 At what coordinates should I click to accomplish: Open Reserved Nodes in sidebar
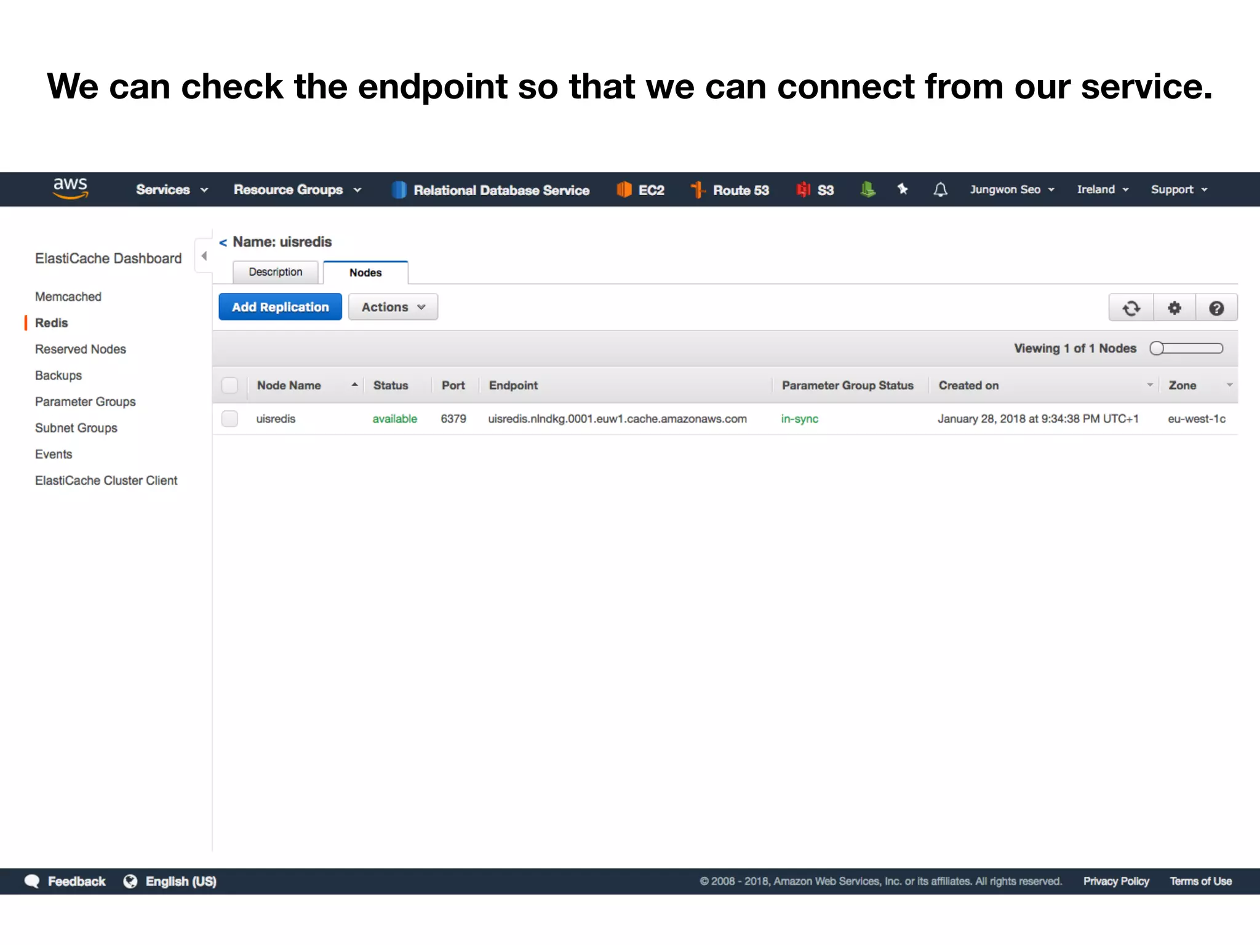(81, 349)
